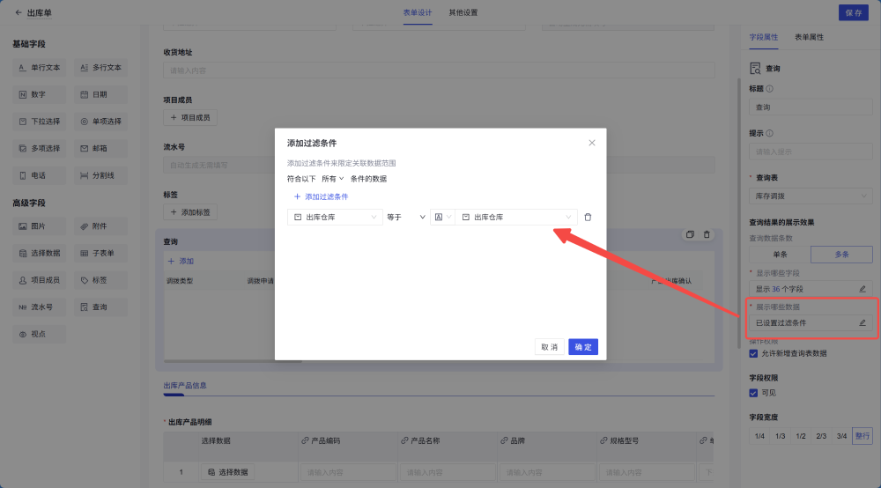This screenshot has width=881, height=488.
Task: Click edit pencil for 显示 36 个字段
Action: point(862,289)
